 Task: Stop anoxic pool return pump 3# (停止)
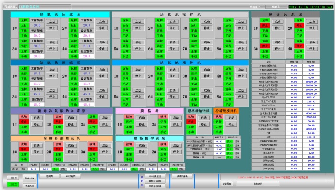(x=52, y=97)
